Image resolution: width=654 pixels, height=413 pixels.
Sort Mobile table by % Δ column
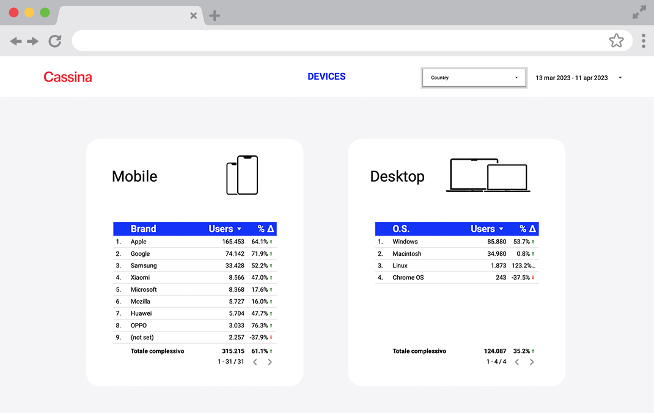pyautogui.click(x=266, y=229)
